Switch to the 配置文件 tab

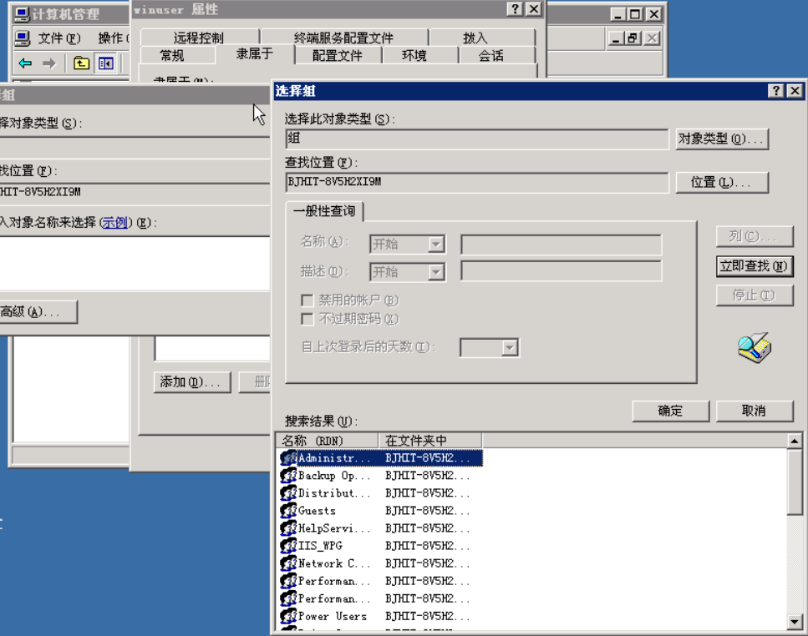[337, 55]
